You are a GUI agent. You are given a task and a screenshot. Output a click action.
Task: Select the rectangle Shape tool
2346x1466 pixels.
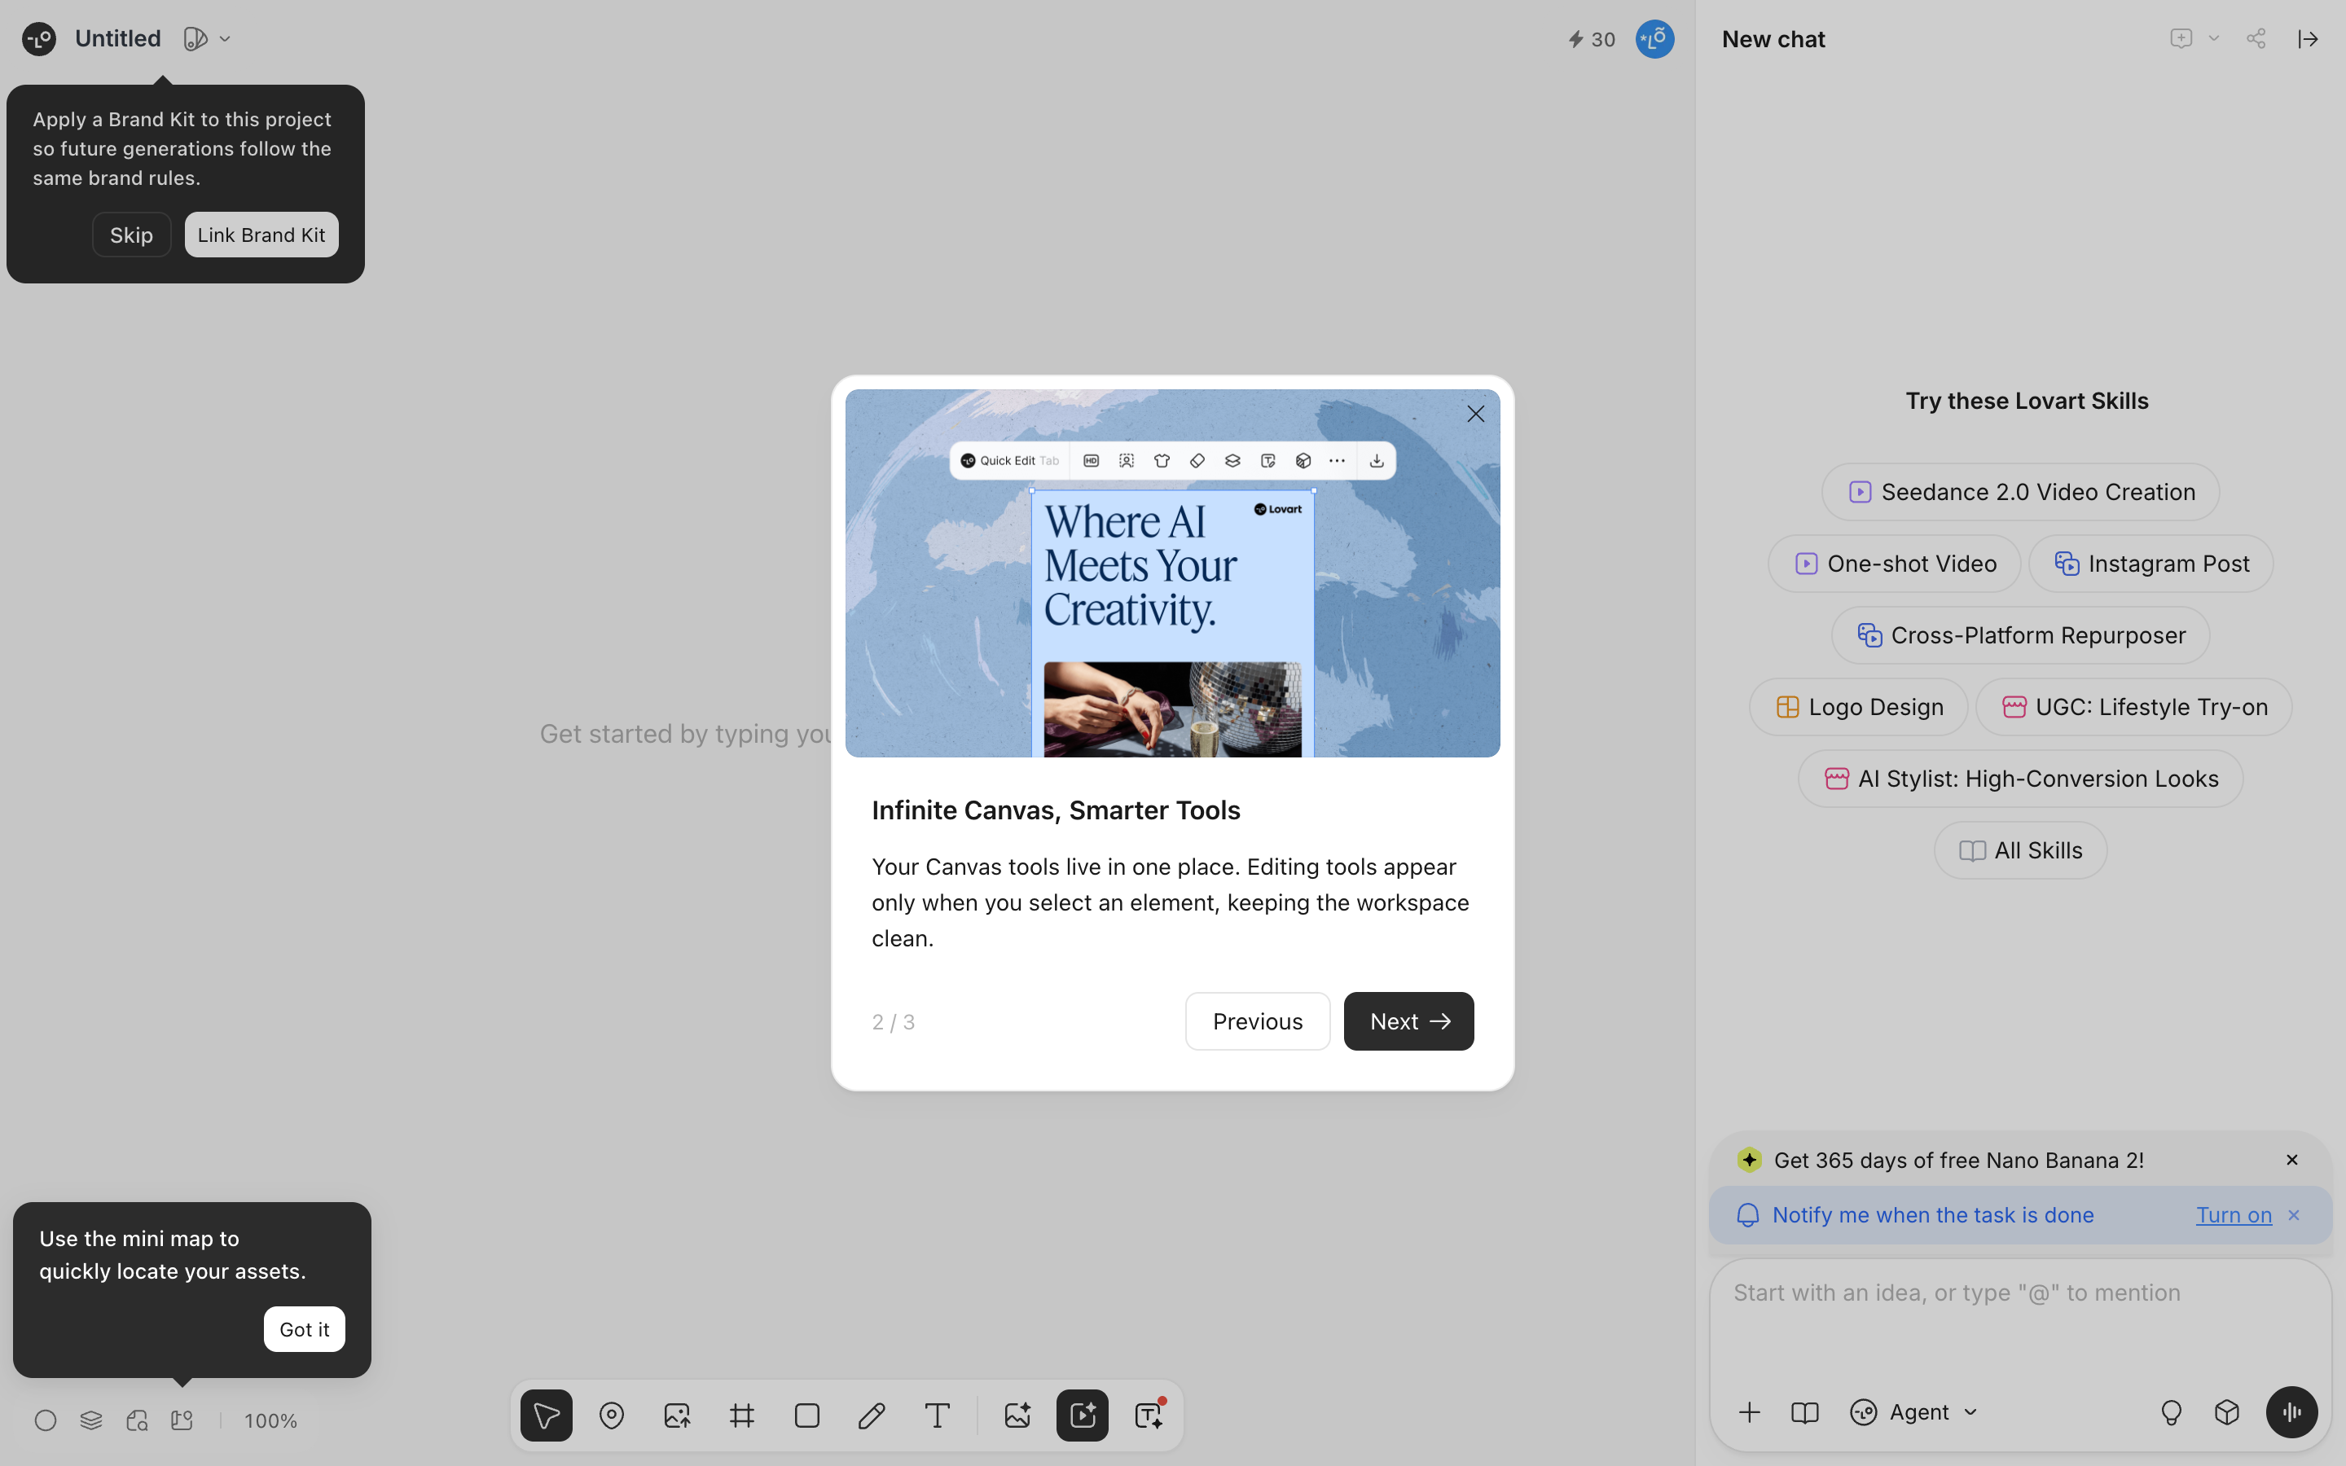coord(806,1416)
